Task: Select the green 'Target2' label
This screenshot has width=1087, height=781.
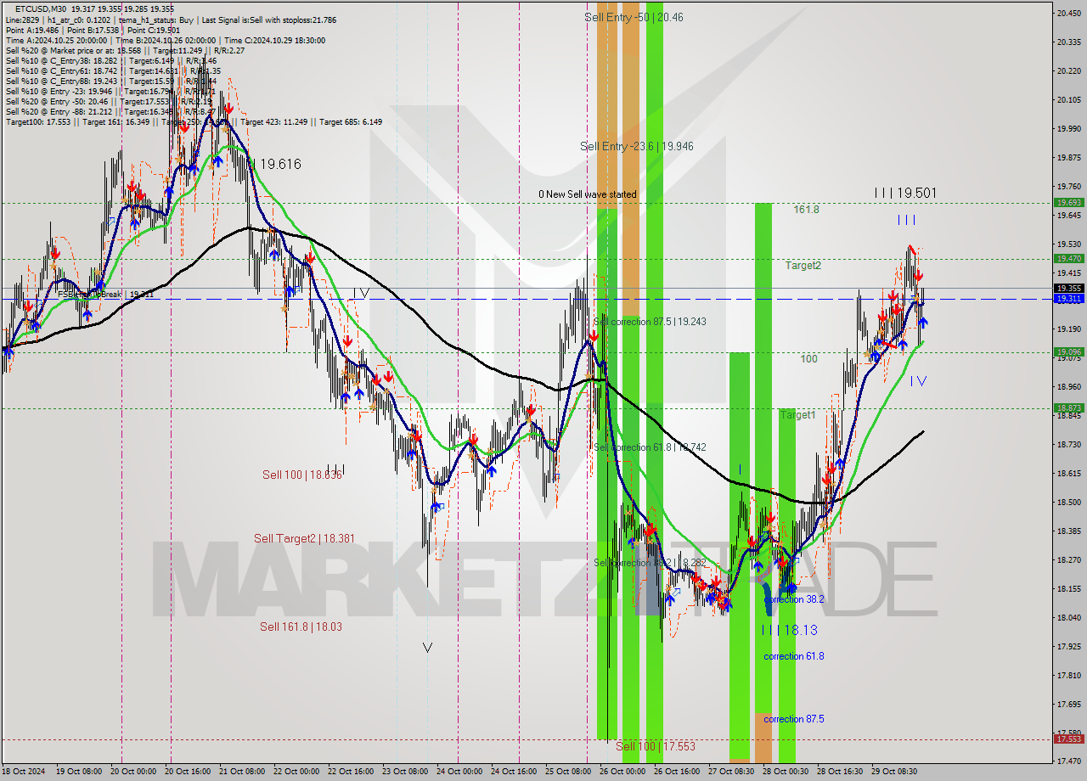Action: tap(803, 265)
